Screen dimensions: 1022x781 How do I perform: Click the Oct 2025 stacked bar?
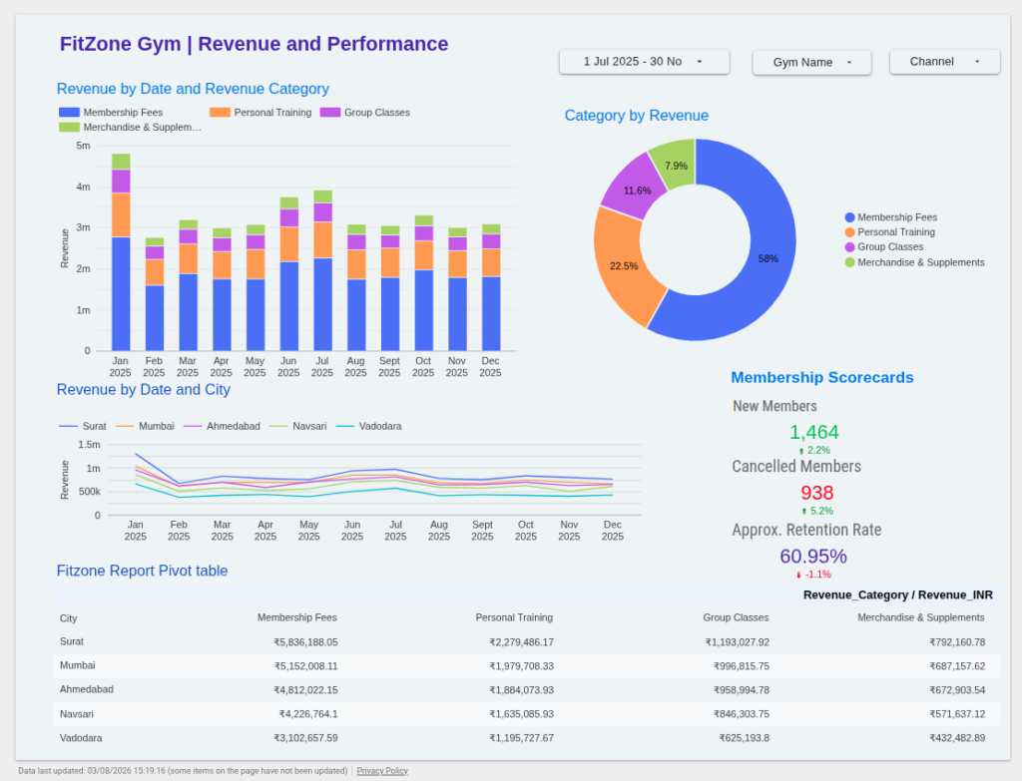(423, 283)
